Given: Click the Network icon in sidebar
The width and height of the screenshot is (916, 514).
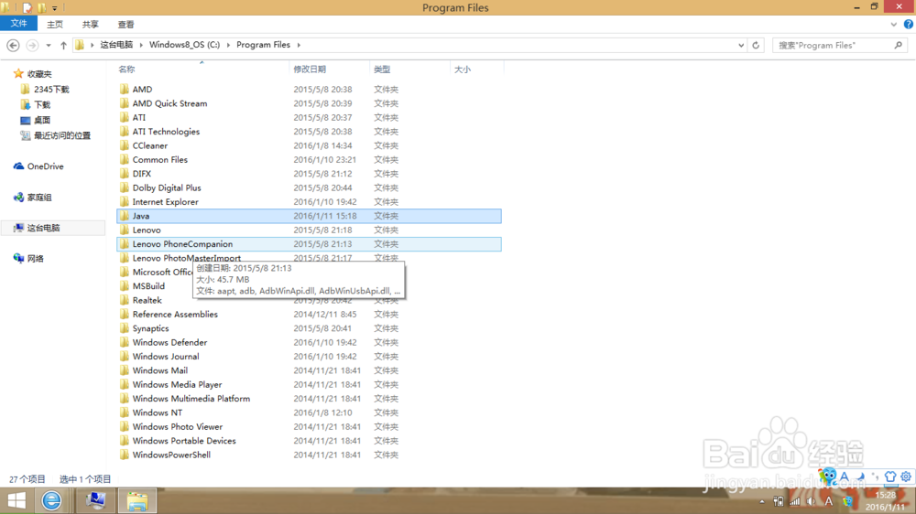Looking at the screenshot, I should click(18, 259).
